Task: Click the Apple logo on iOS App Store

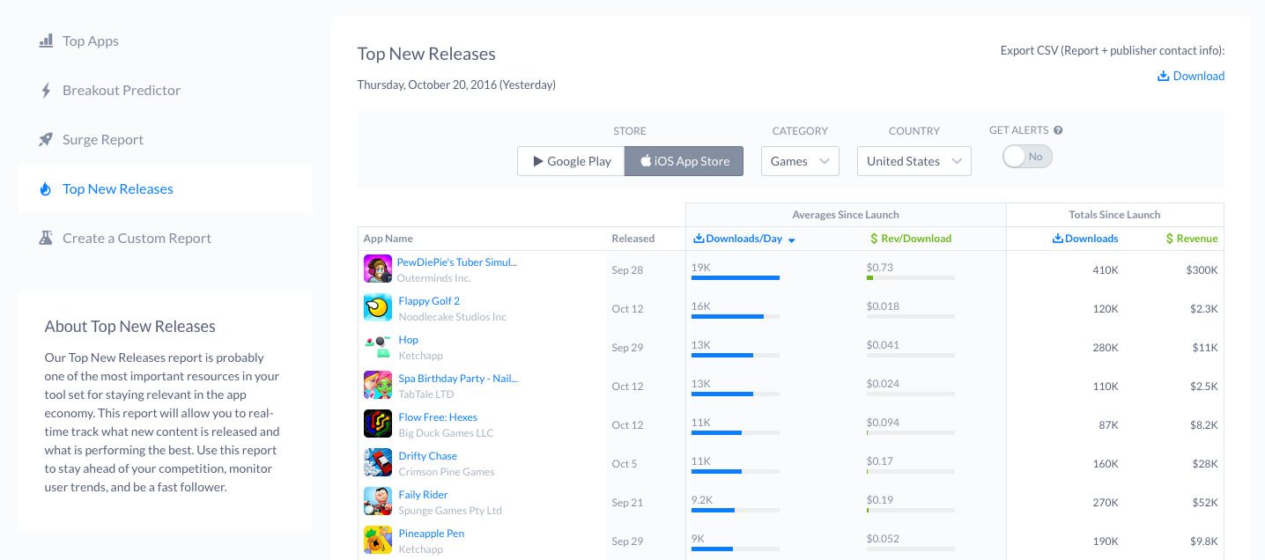Action: 646,160
